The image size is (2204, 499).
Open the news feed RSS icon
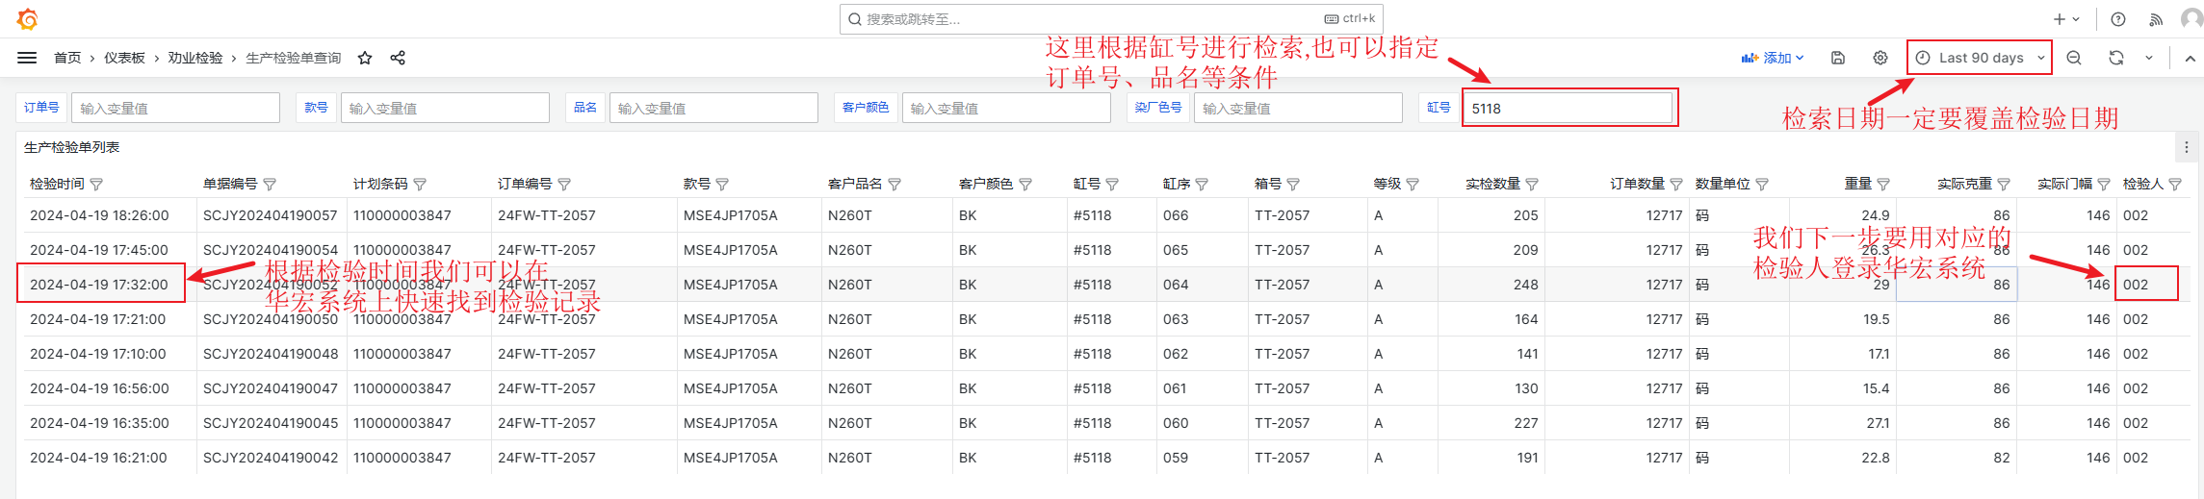pos(2156,19)
